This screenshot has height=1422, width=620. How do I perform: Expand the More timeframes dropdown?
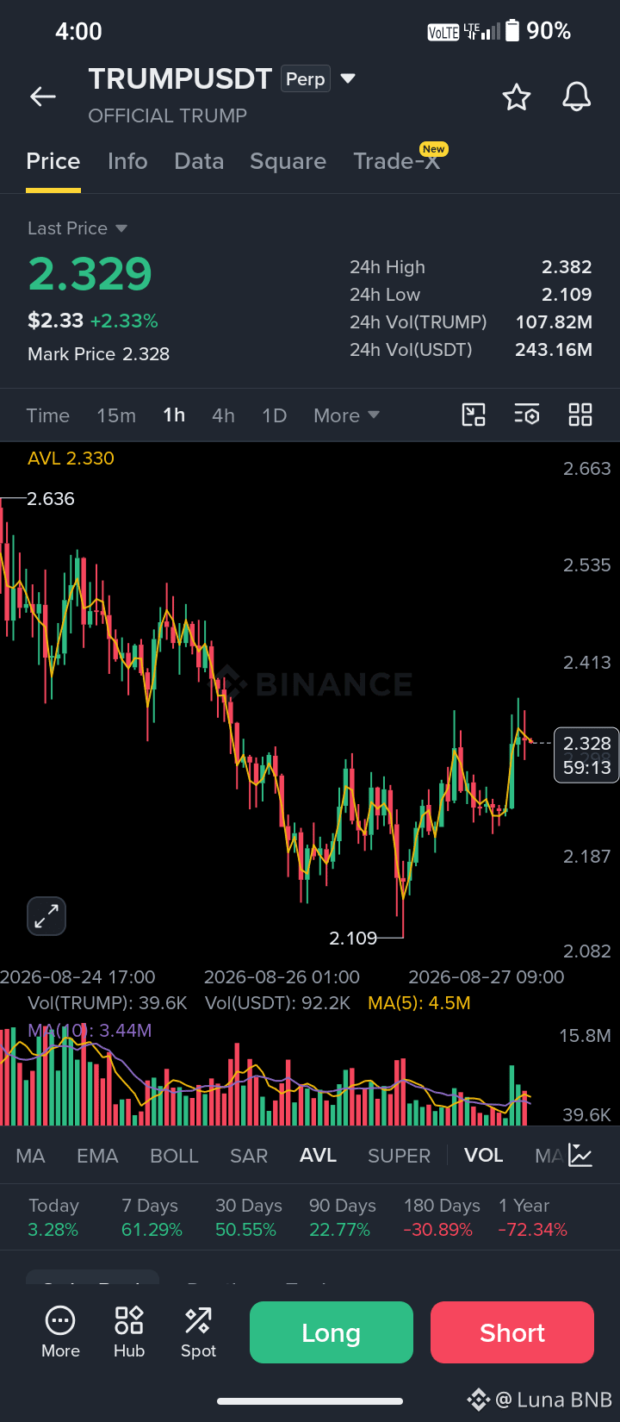(346, 415)
